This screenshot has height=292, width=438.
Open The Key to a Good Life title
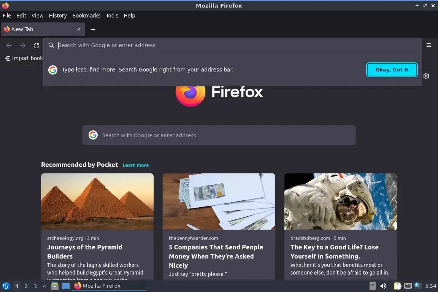(x=334, y=252)
